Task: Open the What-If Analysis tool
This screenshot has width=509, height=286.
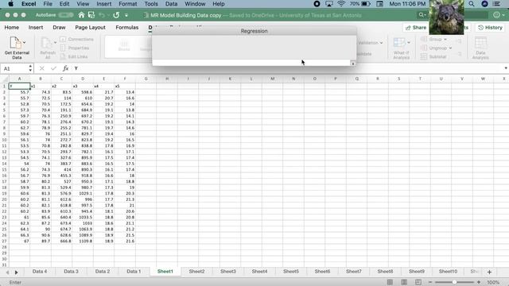Action: [x=401, y=48]
